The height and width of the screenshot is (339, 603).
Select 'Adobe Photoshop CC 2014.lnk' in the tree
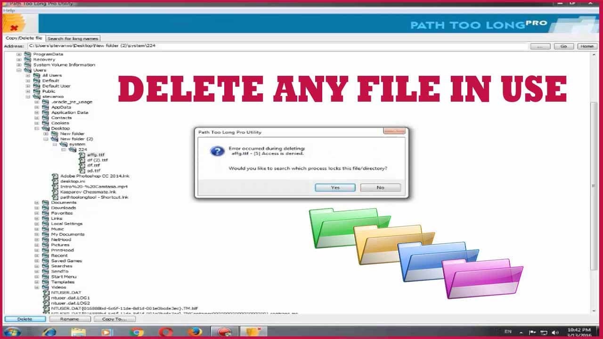pos(95,176)
